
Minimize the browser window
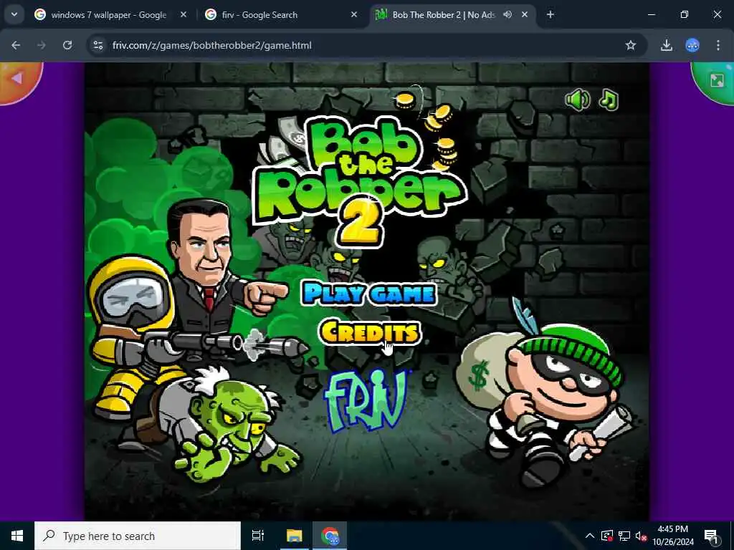pos(652,15)
